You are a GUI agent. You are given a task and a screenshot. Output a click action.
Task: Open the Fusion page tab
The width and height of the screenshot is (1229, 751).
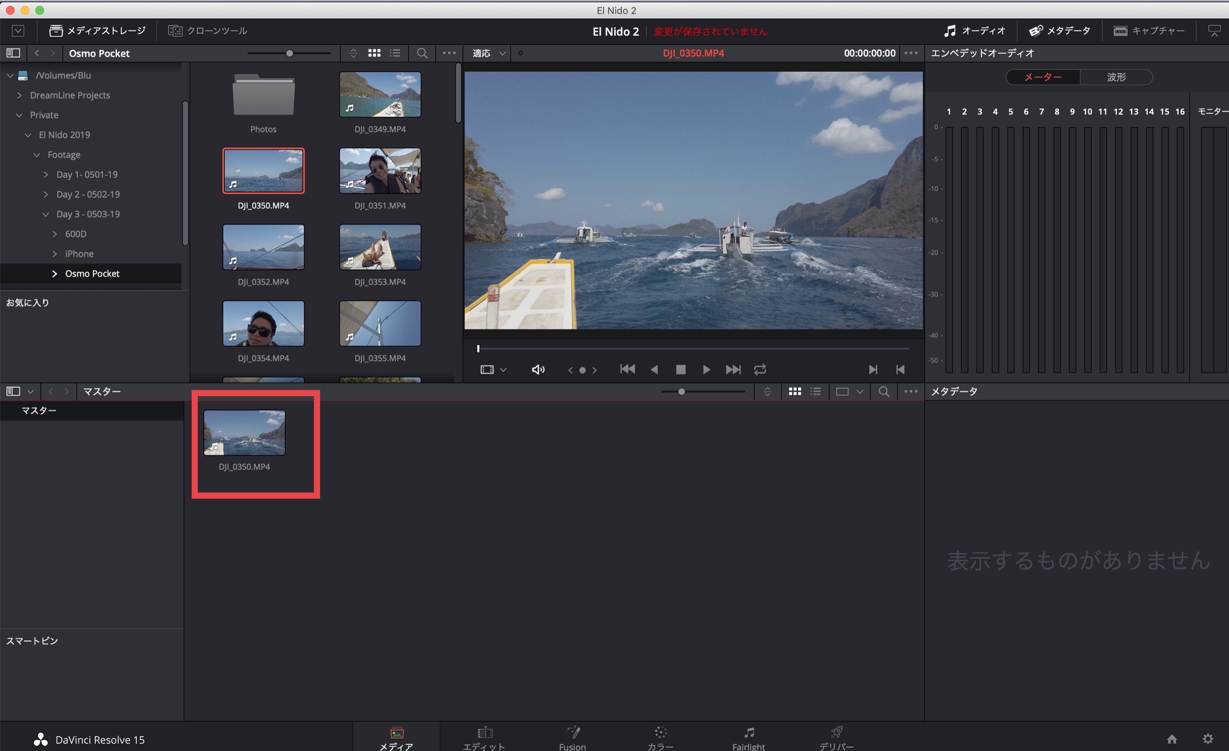(x=572, y=738)
